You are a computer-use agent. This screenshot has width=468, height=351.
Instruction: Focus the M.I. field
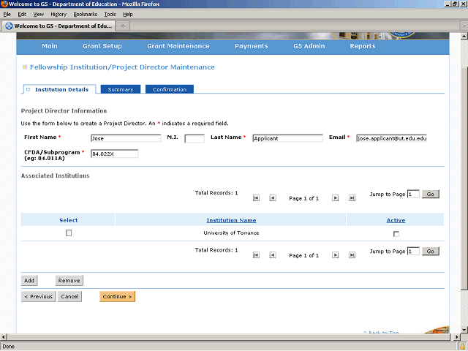[195, 138]
